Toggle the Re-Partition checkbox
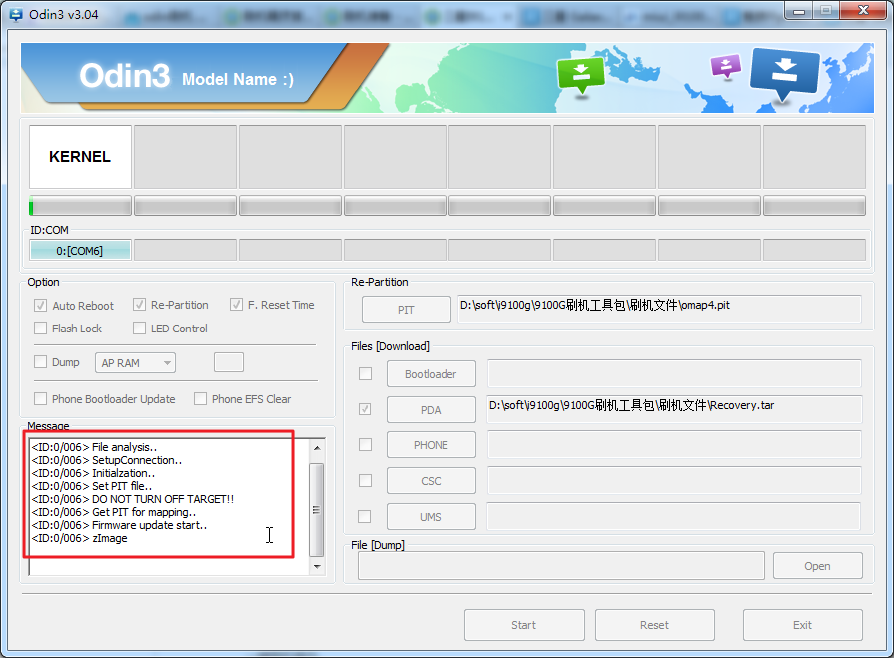The width and height of the screenshot is (894, 658). pos(139,305)
